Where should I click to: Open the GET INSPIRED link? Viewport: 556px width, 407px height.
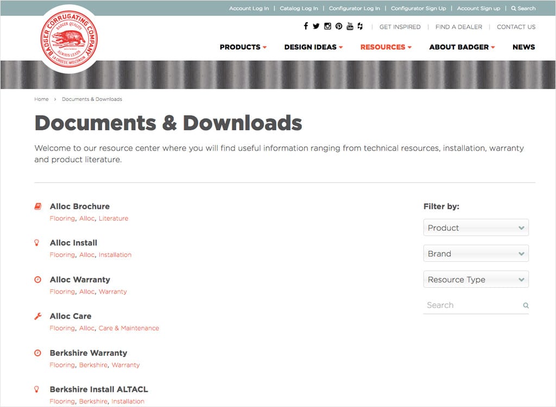[400, 27]
